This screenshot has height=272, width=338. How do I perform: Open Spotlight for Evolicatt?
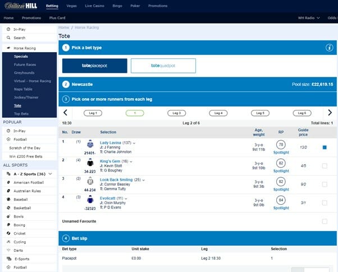pos(281,208)
